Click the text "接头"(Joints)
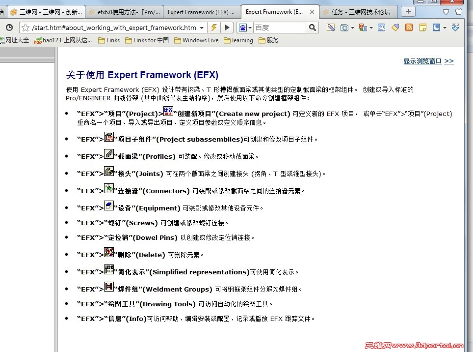The width and height of the screenshot is (473, 352). tap(139, 174)
